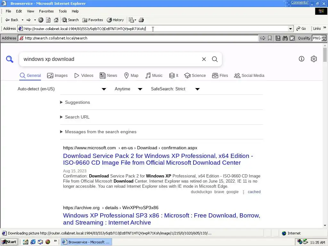Click the Browservice navigate arrow icon
328x246 pixels.
(263, 38)
